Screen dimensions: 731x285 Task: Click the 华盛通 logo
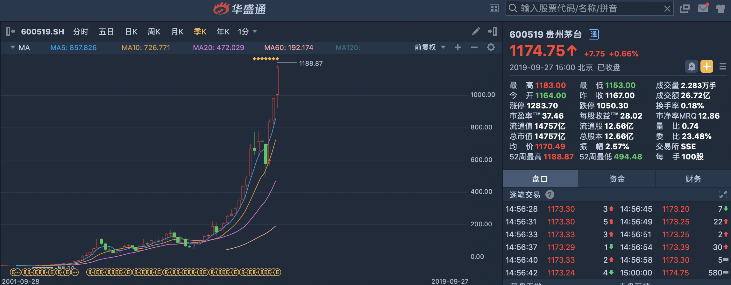click(240, 9)
